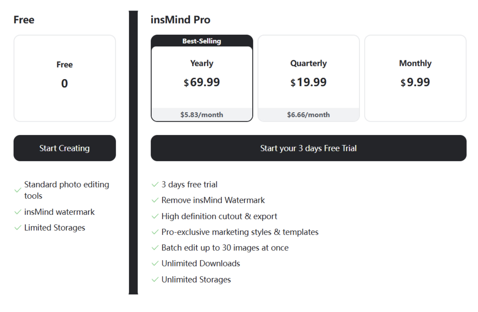The width and height of the screenshot is (478, 312).
Task: Click the insMind Pro heading
Action: [181, 20]
